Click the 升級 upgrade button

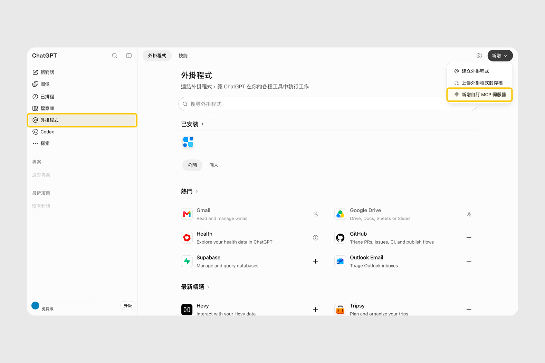(128, 306)
